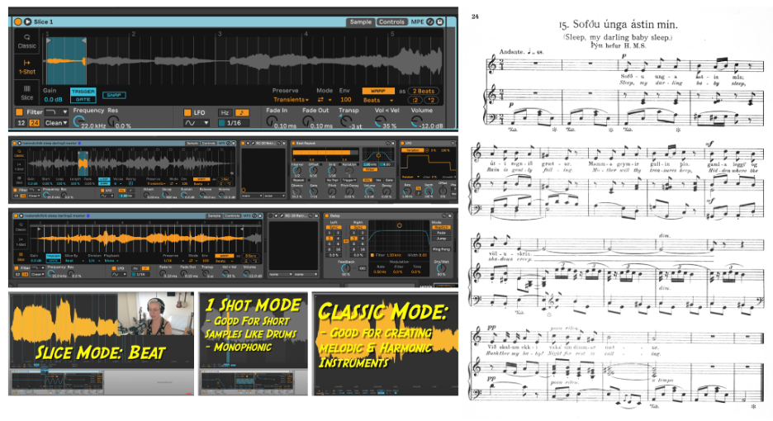
Task: Click the LFO device Rate knob
Action: coord(407,191)
